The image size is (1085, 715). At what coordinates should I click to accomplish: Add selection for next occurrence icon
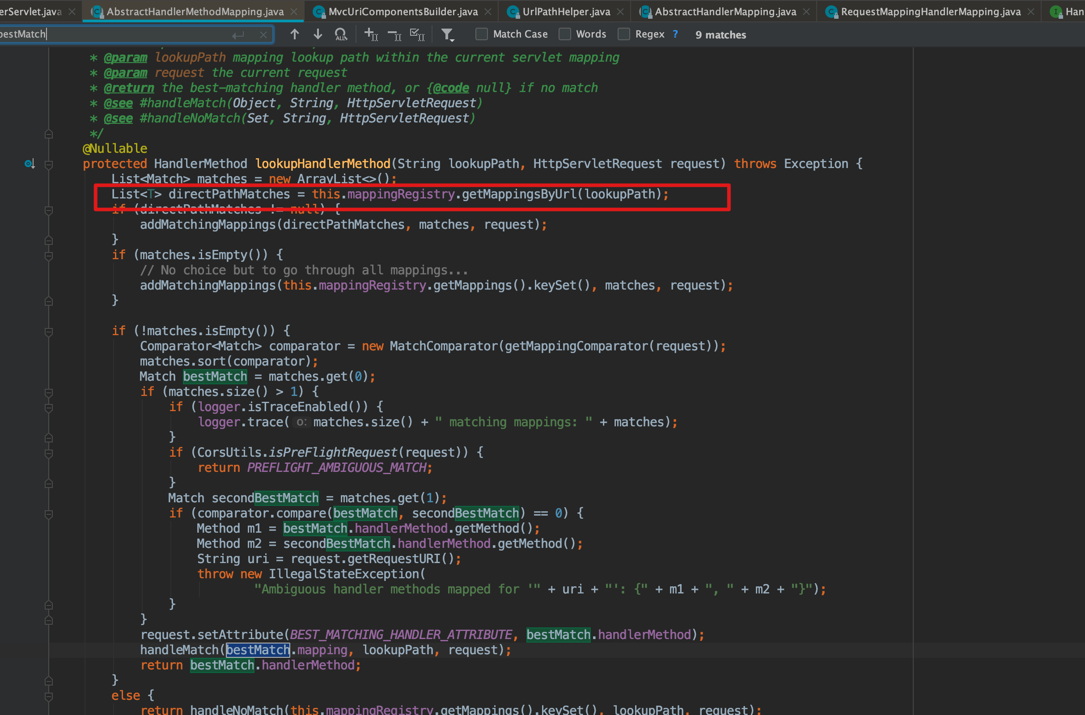coord(371,34)
